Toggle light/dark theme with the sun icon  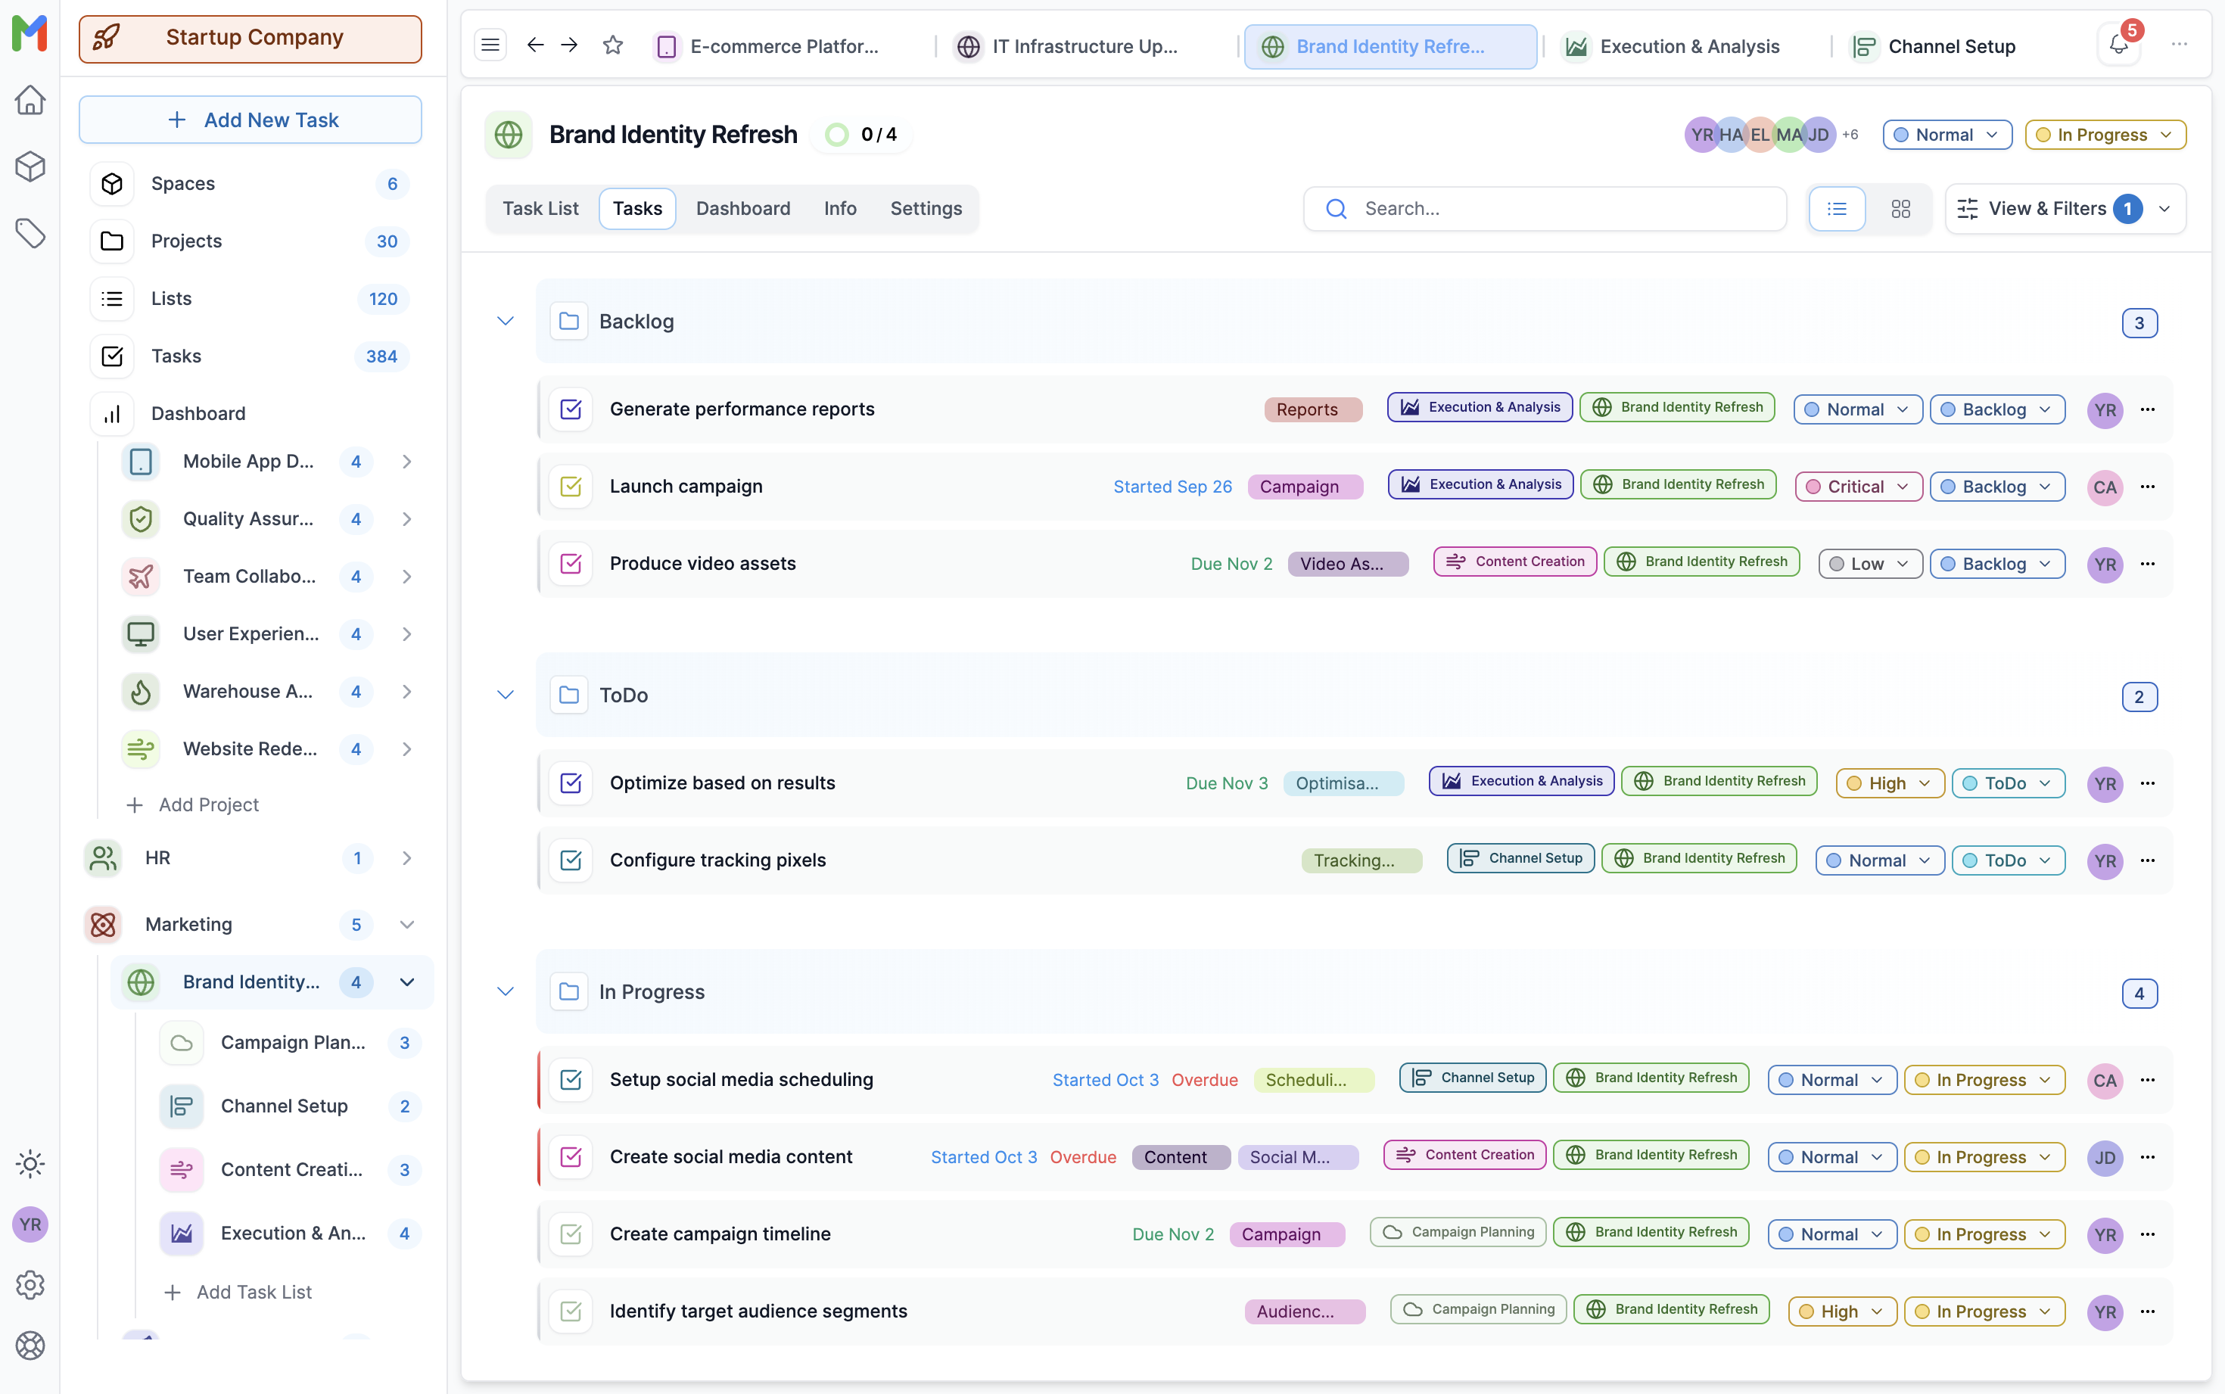coord(30,1163)
